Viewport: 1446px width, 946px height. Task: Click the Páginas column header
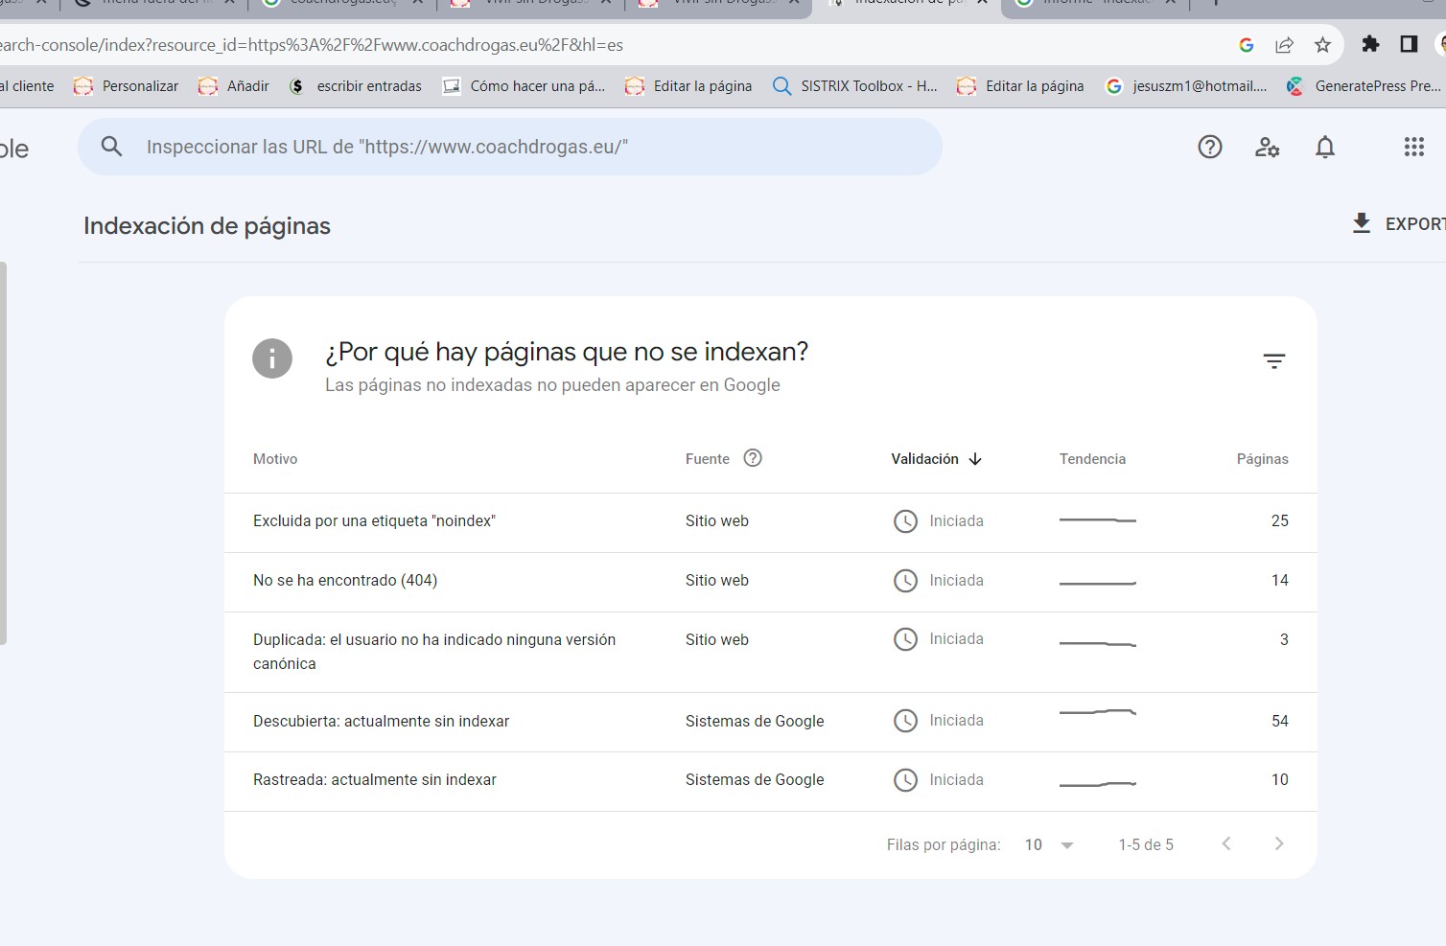(1262, 459)
